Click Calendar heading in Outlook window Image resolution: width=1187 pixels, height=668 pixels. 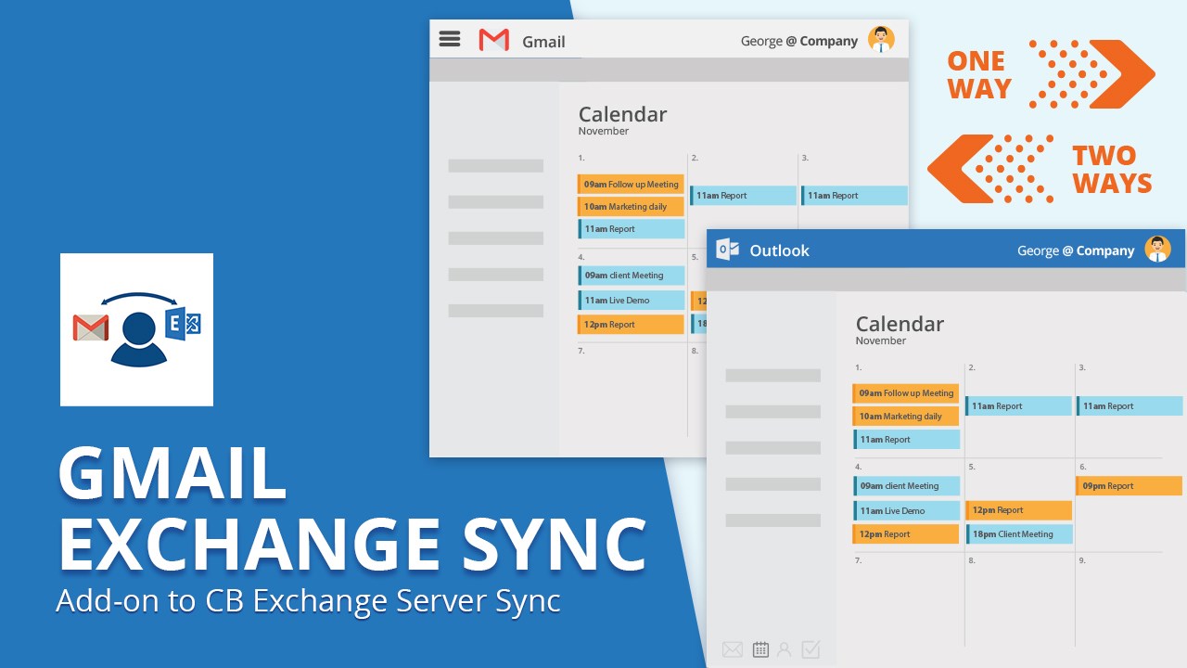pyautogui.click(x=900, y=324)
